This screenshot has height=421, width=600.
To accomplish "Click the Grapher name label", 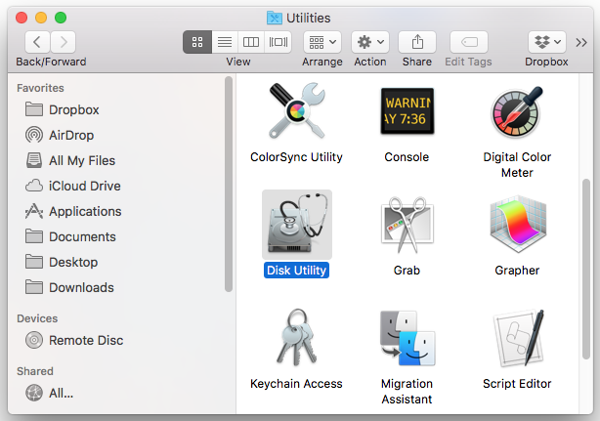I will point(517,271).
